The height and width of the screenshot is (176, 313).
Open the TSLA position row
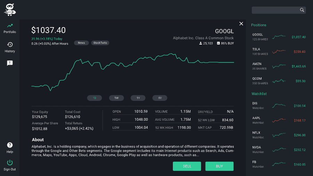[x=279, y=51]
